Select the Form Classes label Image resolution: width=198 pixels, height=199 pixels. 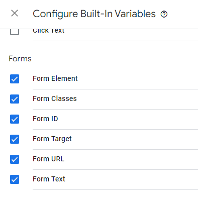55,98
